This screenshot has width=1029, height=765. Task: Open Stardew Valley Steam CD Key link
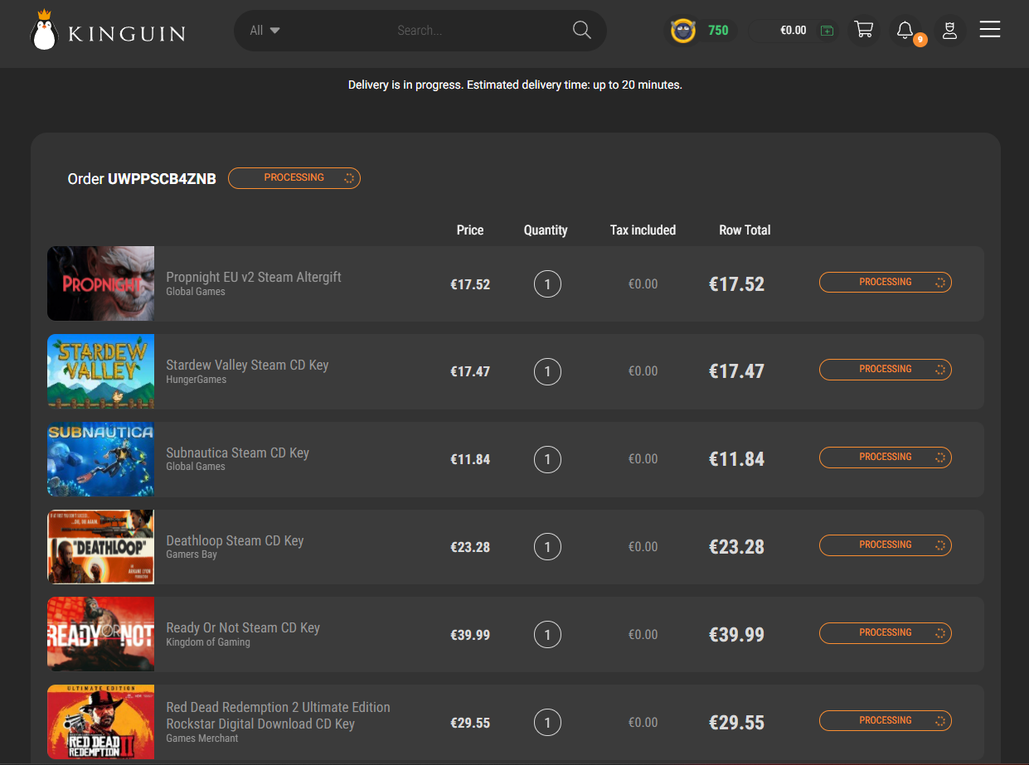(x=247, y=365)
